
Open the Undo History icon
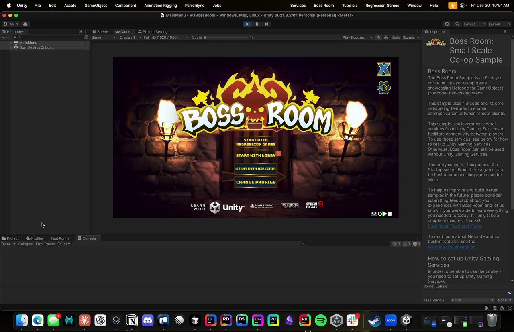(447, 24)
